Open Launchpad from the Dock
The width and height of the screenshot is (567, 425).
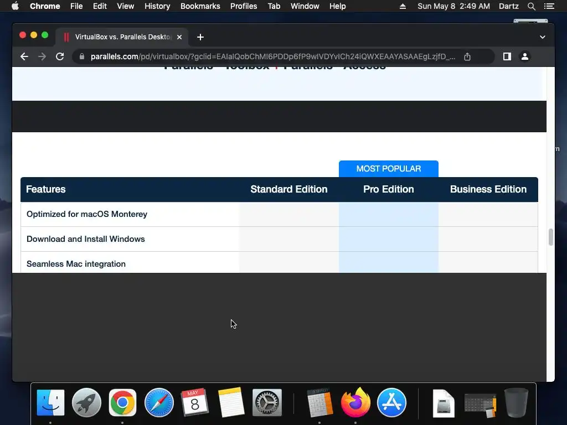coord(86,403)
